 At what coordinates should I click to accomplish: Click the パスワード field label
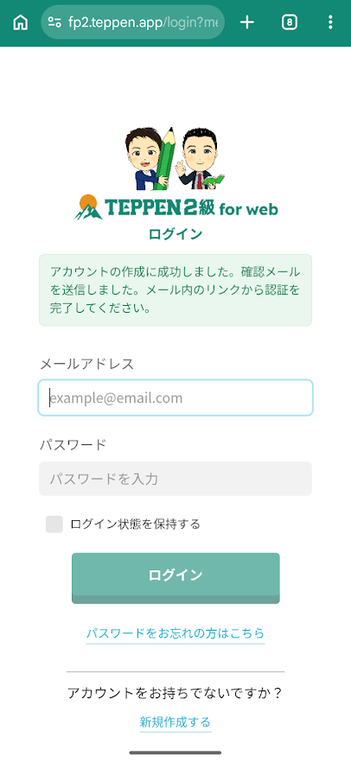[x=73, y=445]
